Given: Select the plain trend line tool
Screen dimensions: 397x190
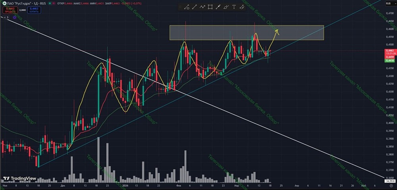Looking at the screenshot, I should (195, 7).
